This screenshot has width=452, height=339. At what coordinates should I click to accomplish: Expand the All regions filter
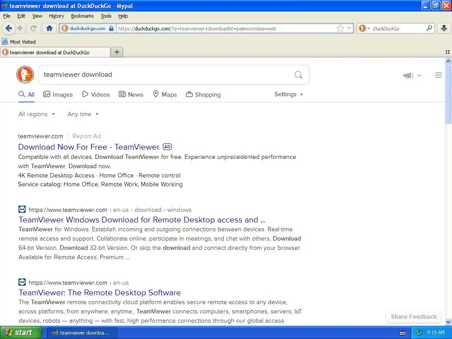[x=37, y=114]
